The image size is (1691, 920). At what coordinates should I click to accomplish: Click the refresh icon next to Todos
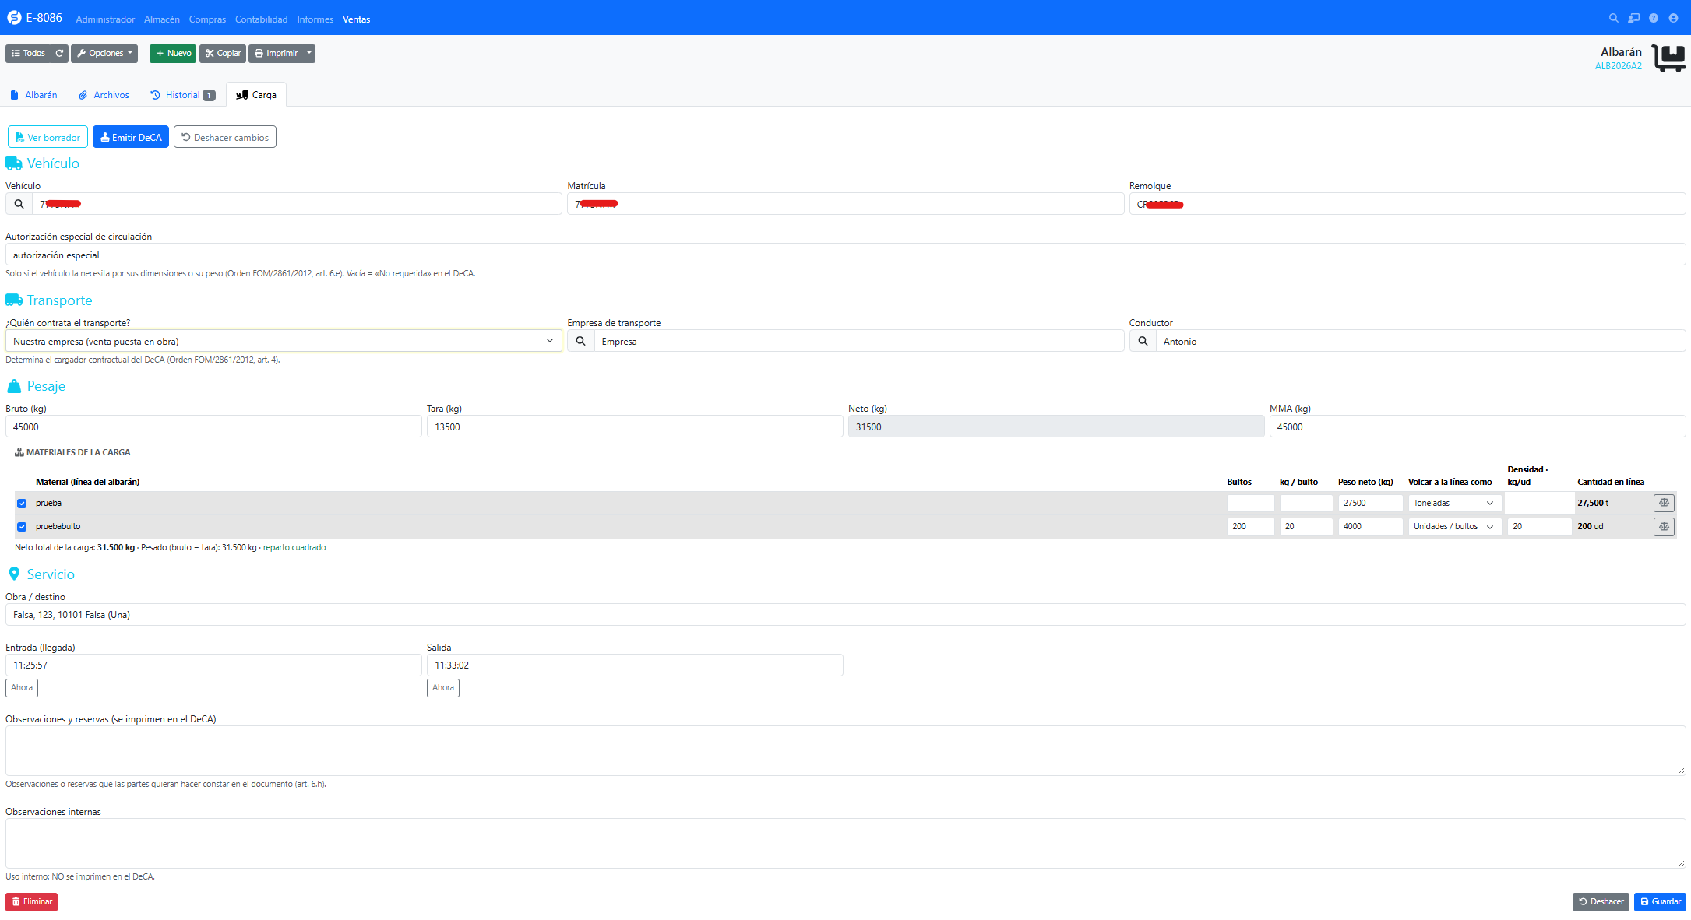[x=59, y=54]
